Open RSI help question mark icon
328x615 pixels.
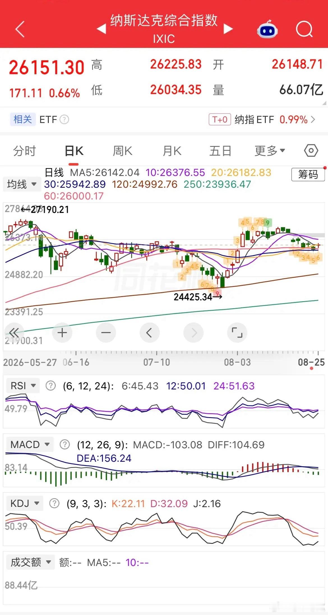tap(50, 386)
